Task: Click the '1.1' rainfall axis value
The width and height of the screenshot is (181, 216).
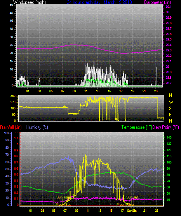Action: tap(16, 138)
